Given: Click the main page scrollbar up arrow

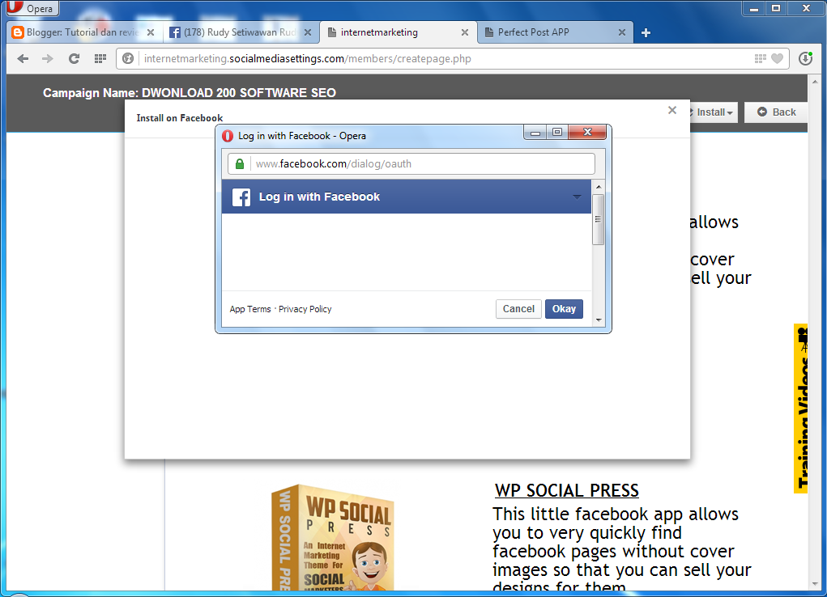Looking at the screenshot, I should pos(815,82).
